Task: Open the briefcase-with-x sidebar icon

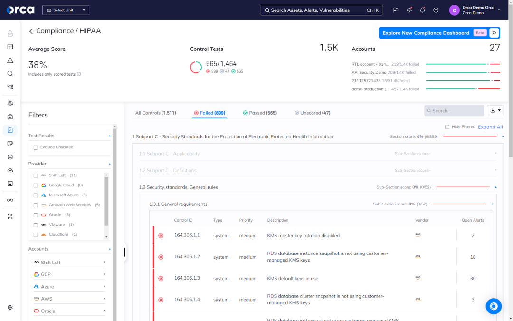Action: (x=10, y=117)
